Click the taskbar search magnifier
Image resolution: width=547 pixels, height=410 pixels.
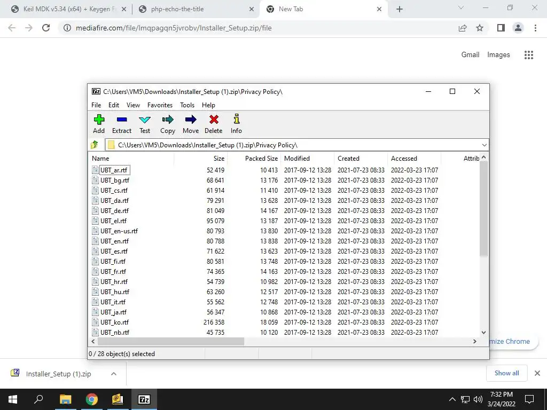[x=38, y=399]
